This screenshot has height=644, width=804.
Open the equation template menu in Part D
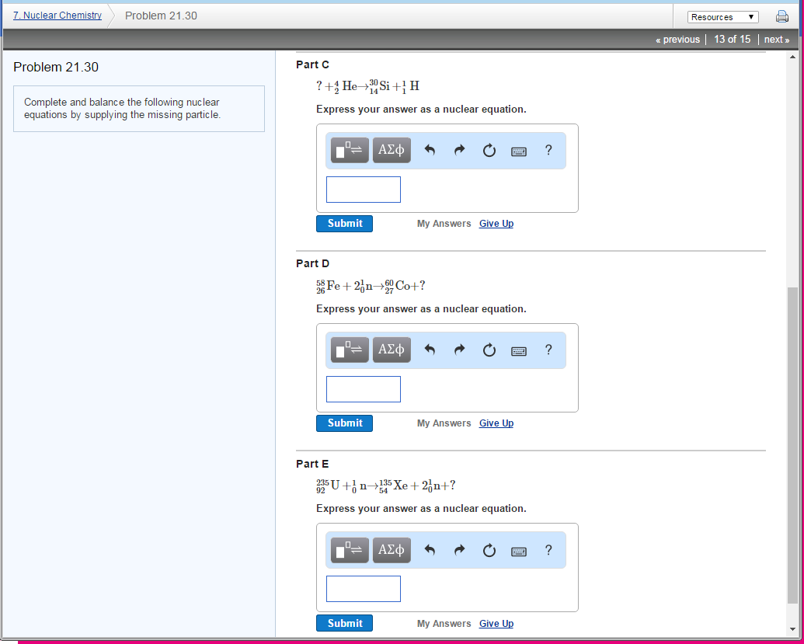349,350
